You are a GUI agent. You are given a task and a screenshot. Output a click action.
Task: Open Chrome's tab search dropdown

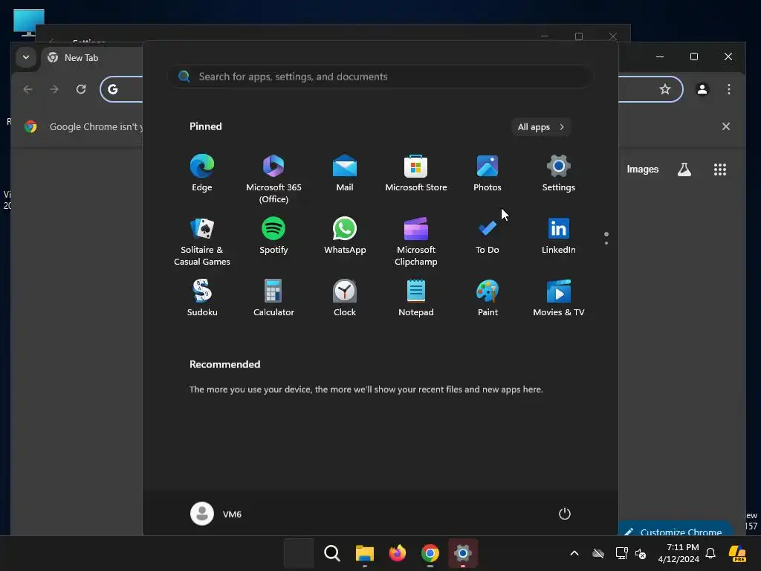click(26, 57)
